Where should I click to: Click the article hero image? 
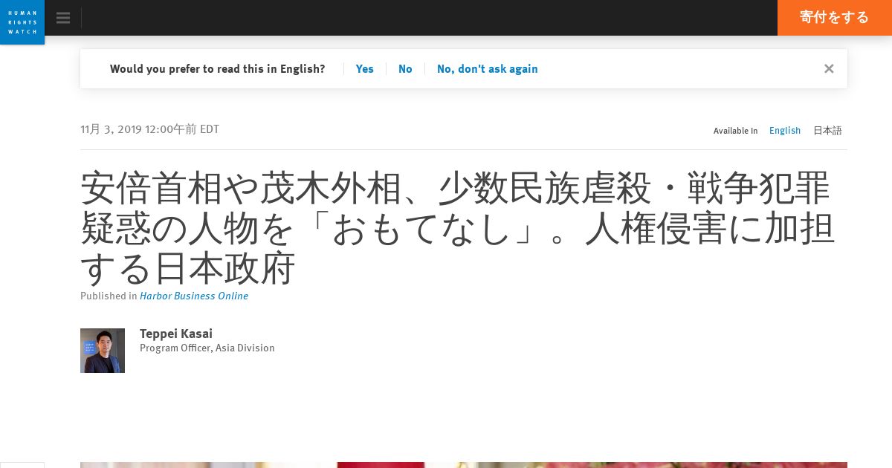click(x=464, y=465)
